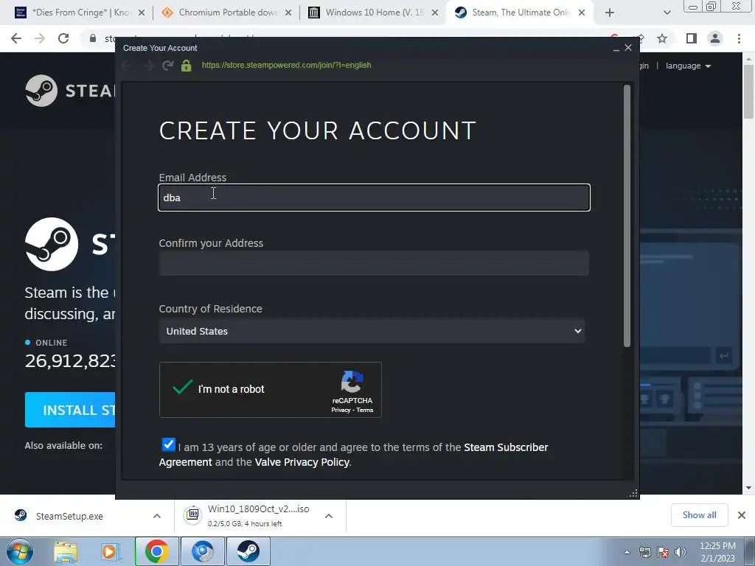
Task: Go back in Chrome browser
Action: coord(16,38)
